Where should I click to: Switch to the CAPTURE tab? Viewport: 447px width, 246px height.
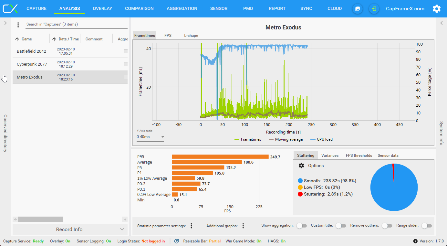(x=36, y=9)
